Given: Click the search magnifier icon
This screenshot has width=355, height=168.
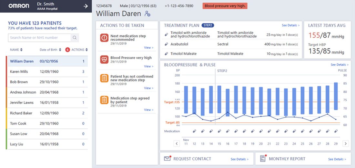Looking at the screenshot, I should [75, 38].
